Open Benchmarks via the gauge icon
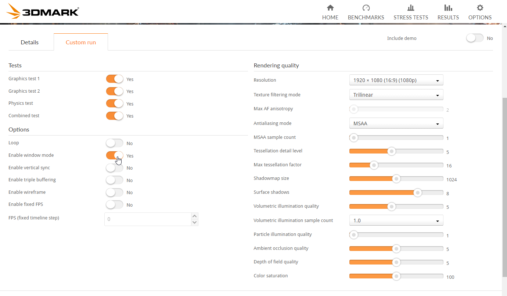Screen dimensions: 507x296 pyautogui.click(x=366, y=8)
